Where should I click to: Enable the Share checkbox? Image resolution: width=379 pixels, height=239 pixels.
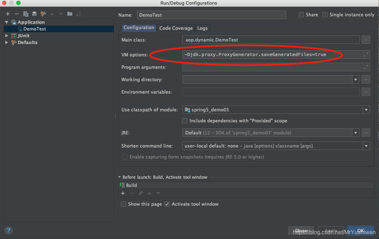pyautogui.click(x=301, y=15)
